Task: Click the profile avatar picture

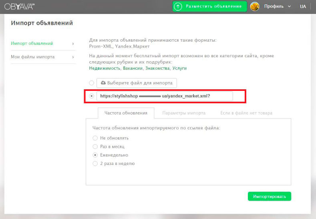Action: tap(255, 6)
